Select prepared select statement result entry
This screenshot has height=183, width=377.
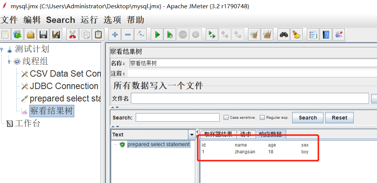tap(158, 144)
